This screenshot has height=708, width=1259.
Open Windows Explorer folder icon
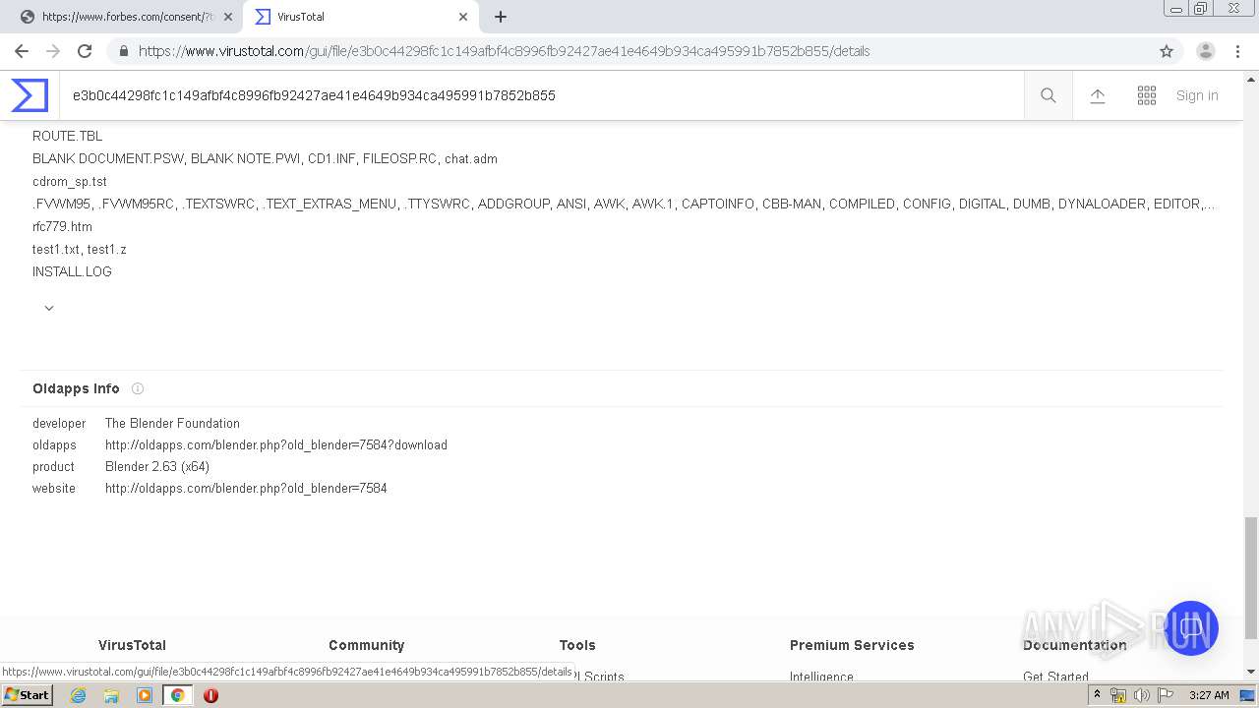pos(111,695)
